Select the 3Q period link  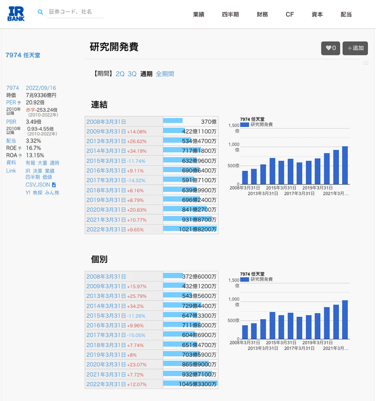coord(132,74)
